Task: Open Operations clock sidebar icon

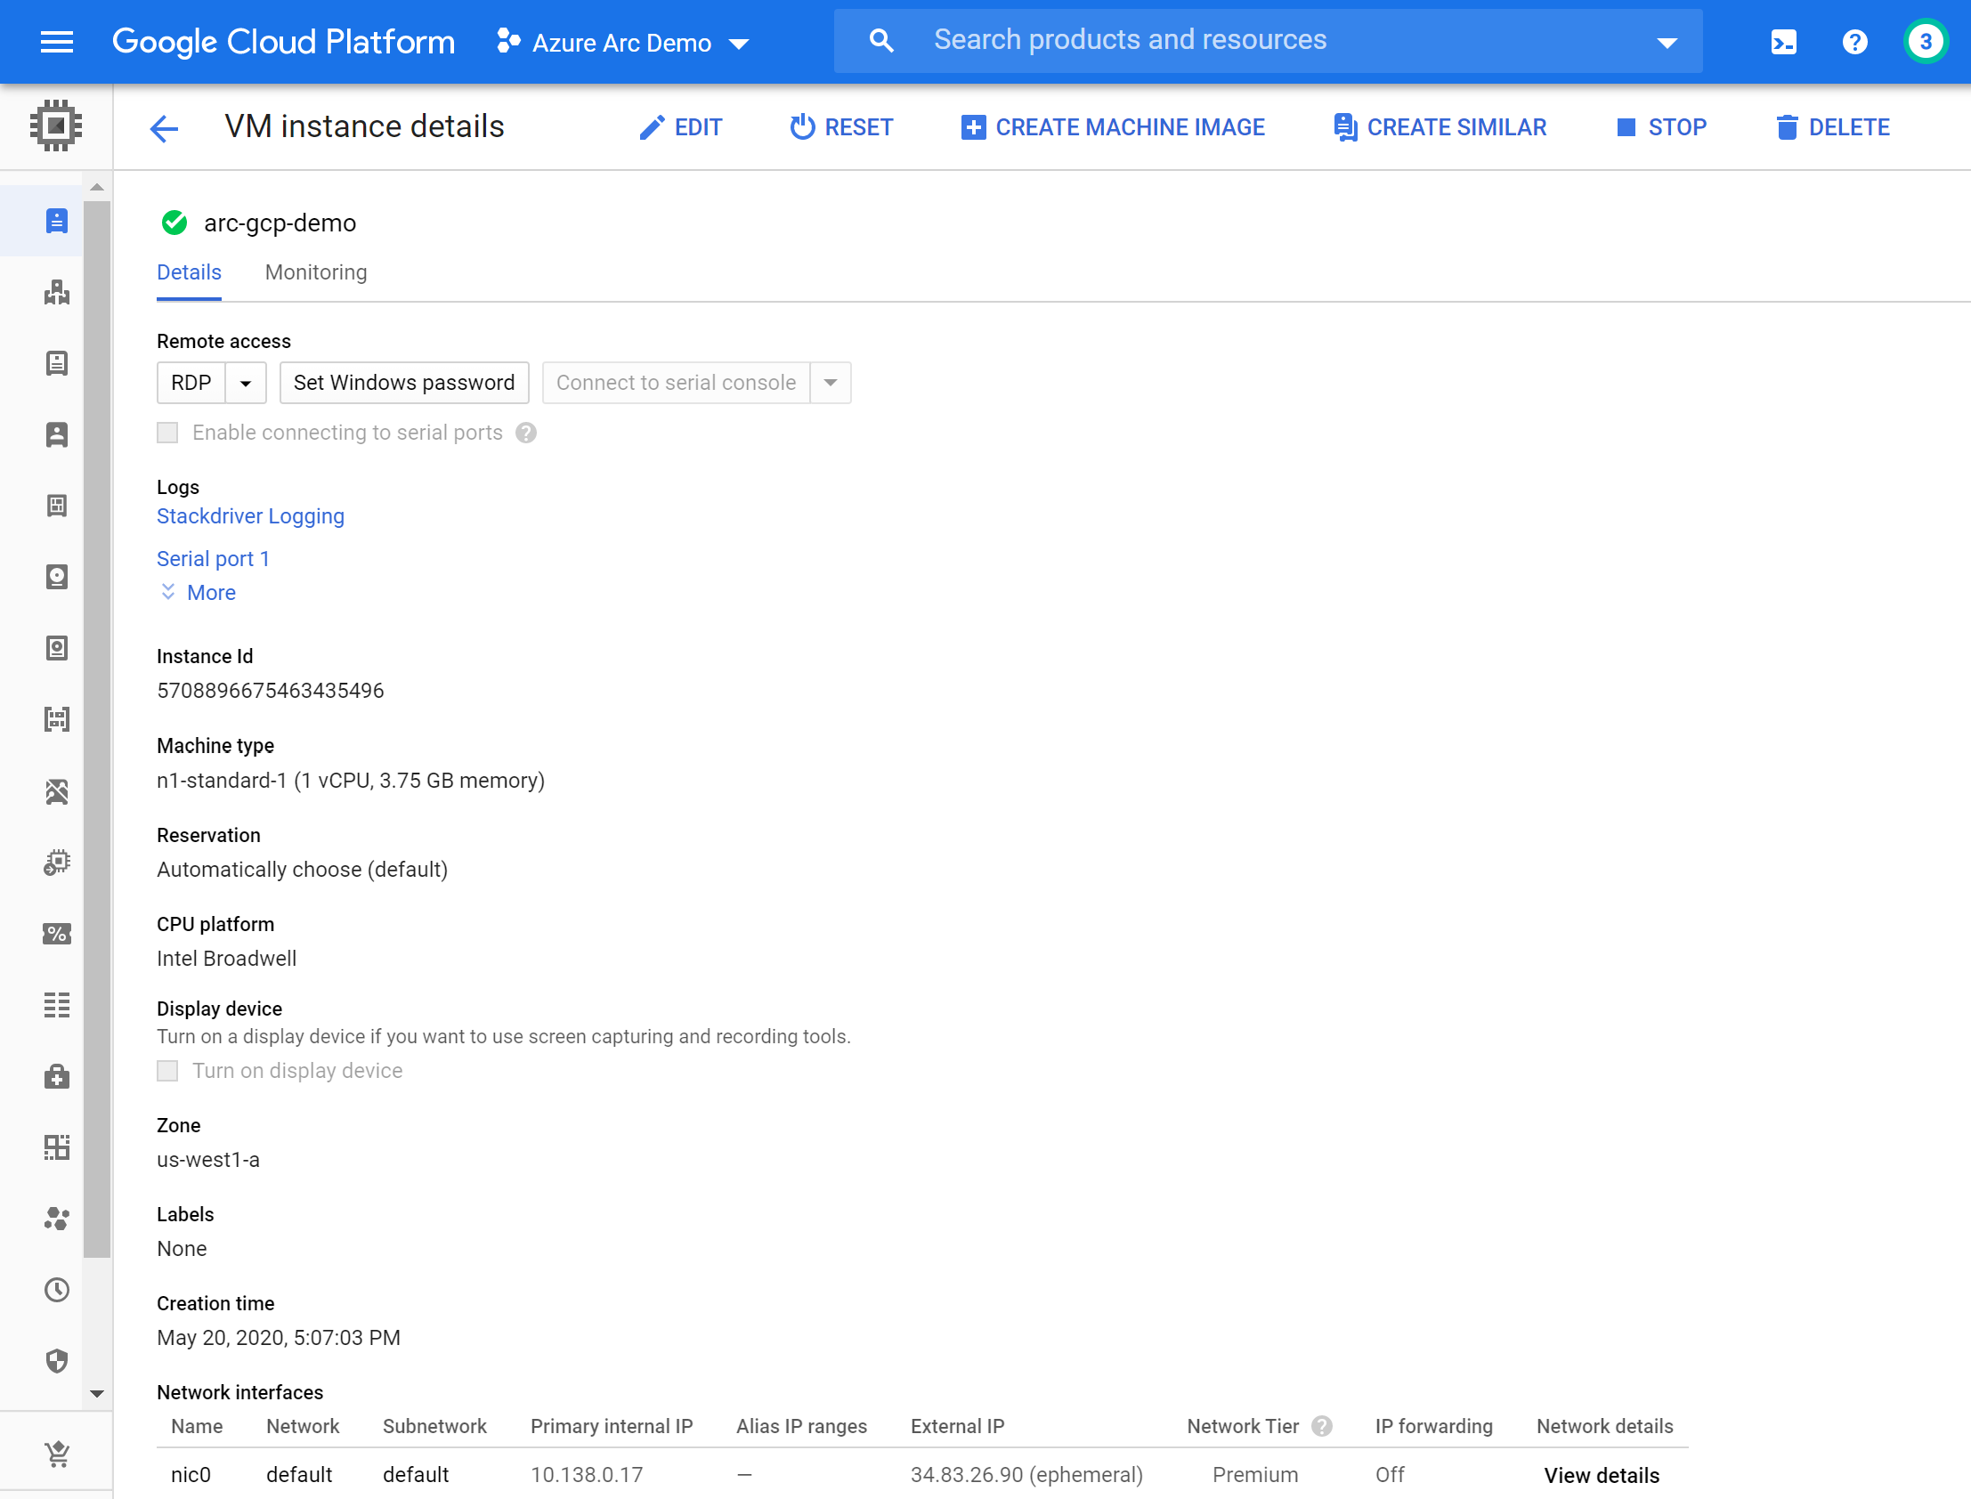Action: [56, 1290]
